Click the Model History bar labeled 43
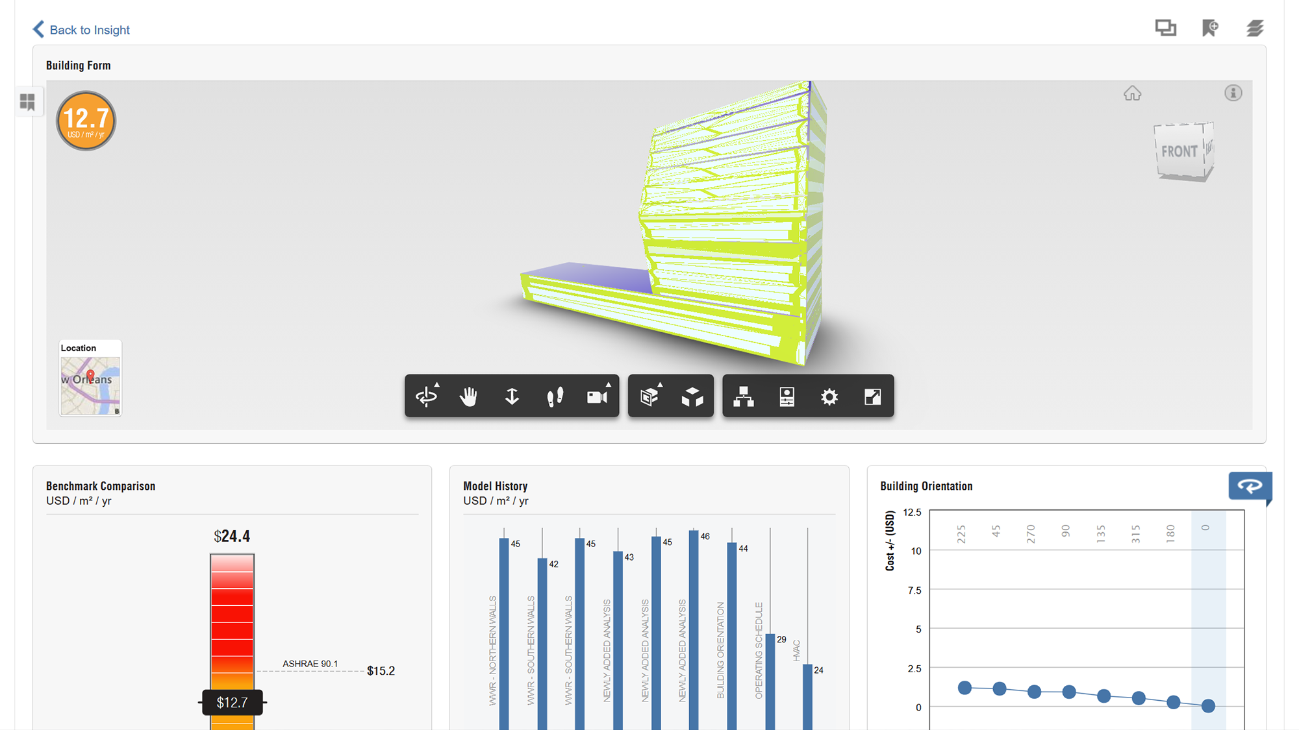Image resolution: width=1299 pixels, height=730 pixels. 618,640
